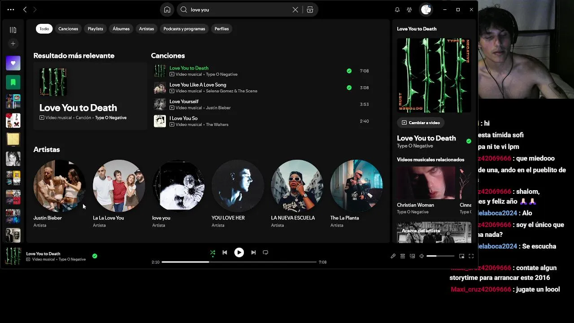Filter results by Artistas
This screenshot has width=574, height=323.
[146, 29]
